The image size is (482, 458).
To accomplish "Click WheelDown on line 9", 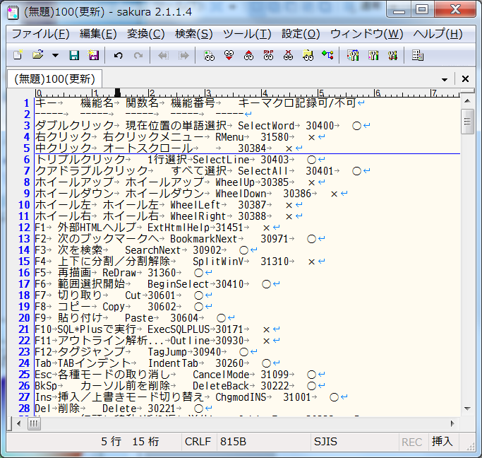I will (x=241, y=194).
